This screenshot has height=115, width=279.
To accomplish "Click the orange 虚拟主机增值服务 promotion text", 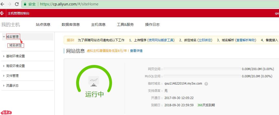I will coord(108,51).
